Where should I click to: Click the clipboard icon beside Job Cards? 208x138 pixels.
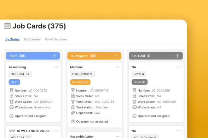(7, 26)
